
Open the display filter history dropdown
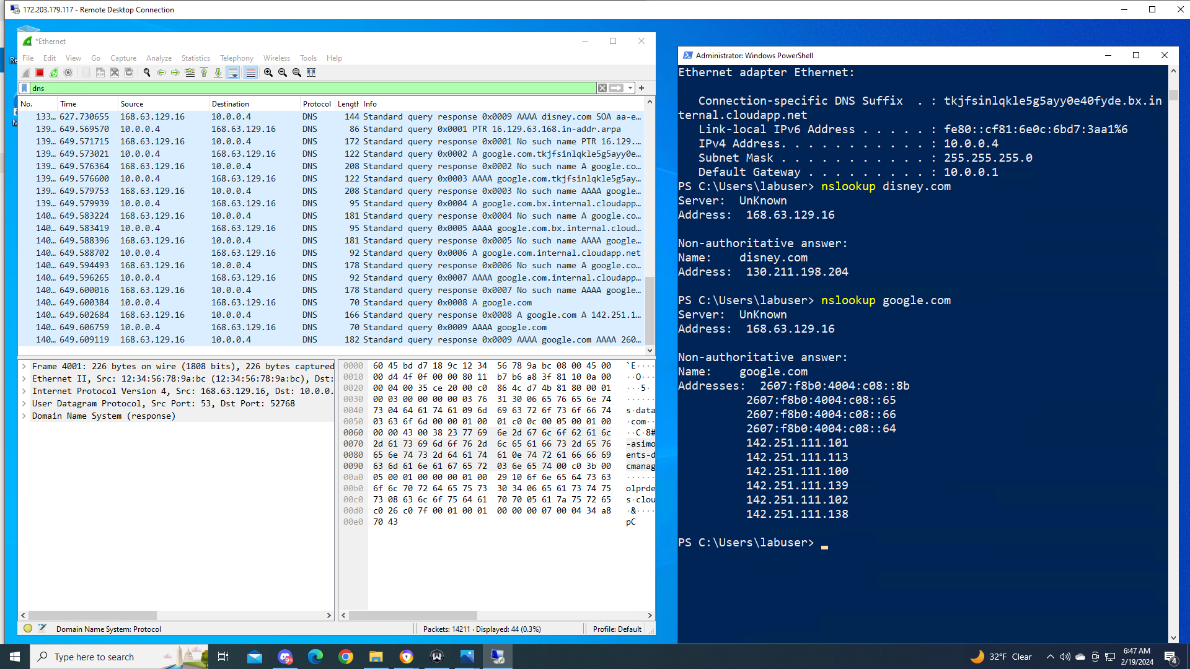point(630,88)
